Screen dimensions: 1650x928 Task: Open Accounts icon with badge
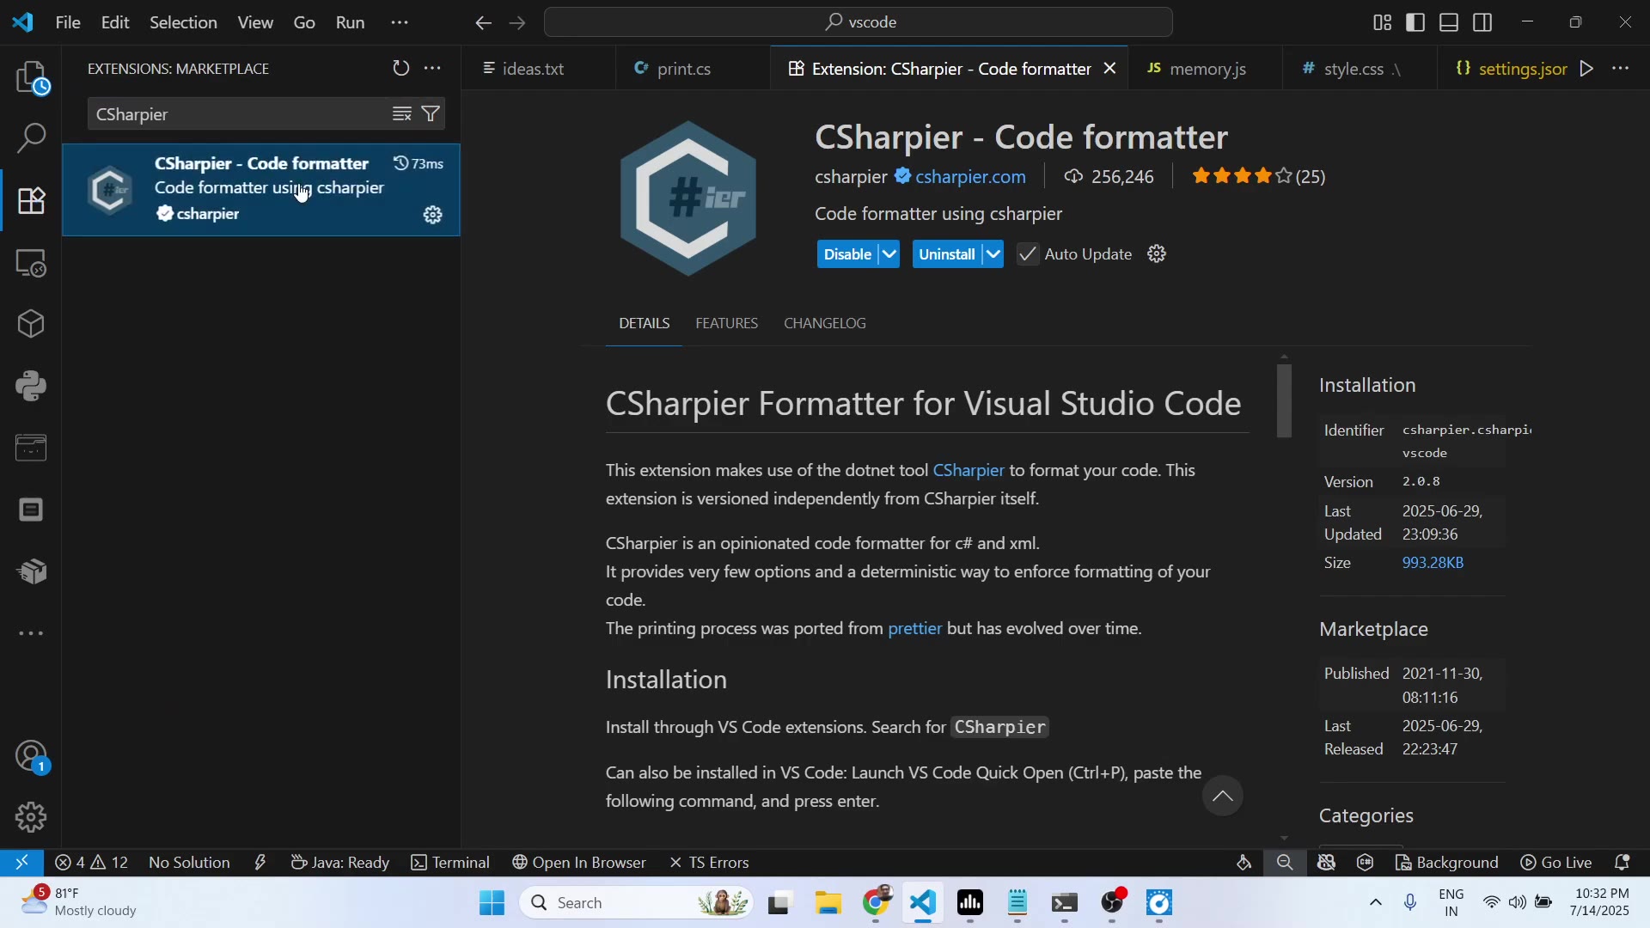(x=32, y=757)
